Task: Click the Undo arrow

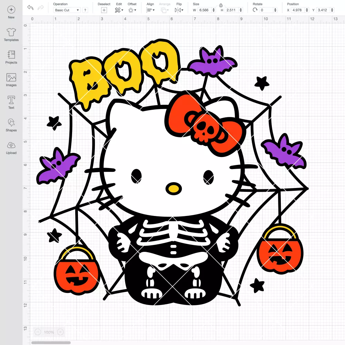Action: (30, 8)
